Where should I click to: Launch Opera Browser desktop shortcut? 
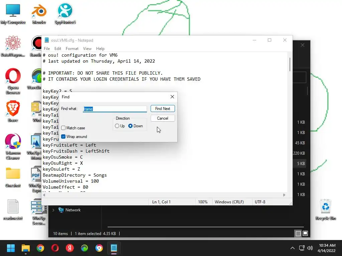[13, 81]
